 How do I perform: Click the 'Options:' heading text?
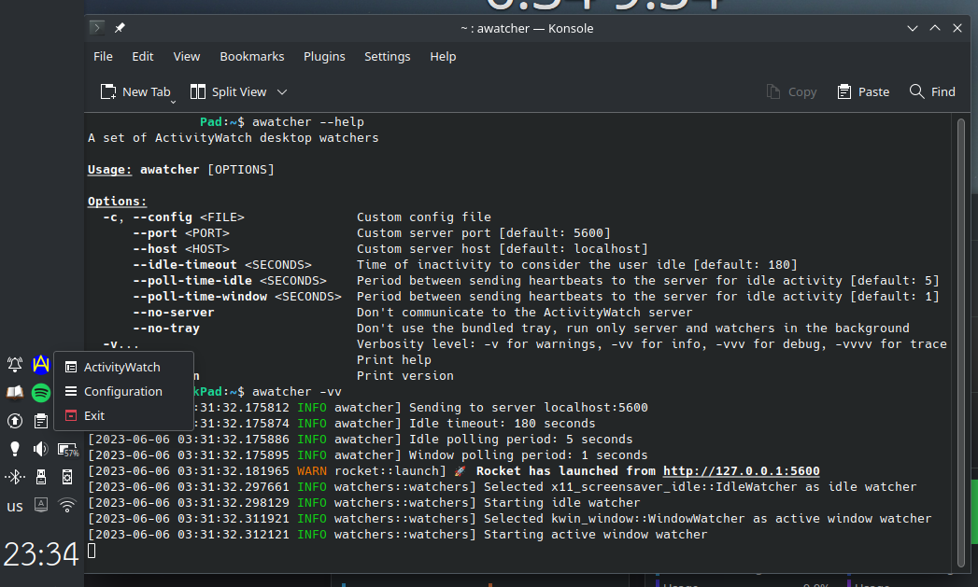(x=118, y=202)
